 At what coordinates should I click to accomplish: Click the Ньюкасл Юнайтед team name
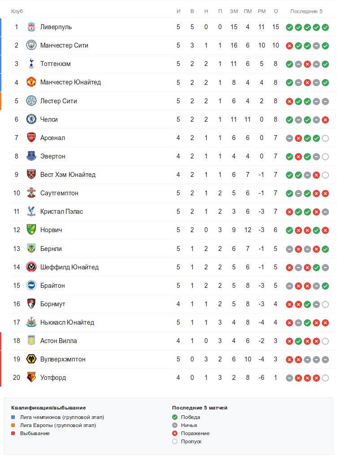tap(67, 322)
